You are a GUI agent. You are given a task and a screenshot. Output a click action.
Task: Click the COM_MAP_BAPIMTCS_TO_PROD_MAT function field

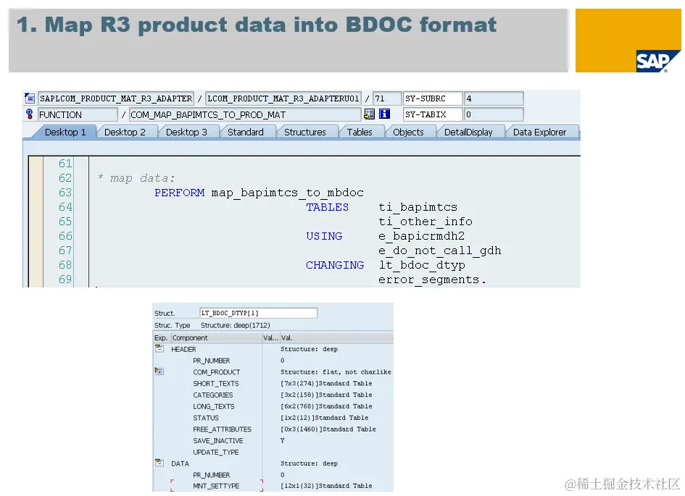245,114
